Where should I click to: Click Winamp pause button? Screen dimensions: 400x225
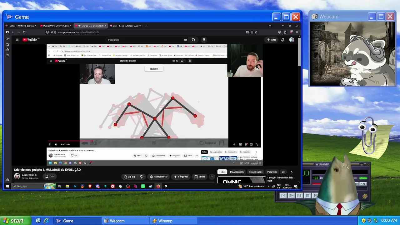point(299,196)
